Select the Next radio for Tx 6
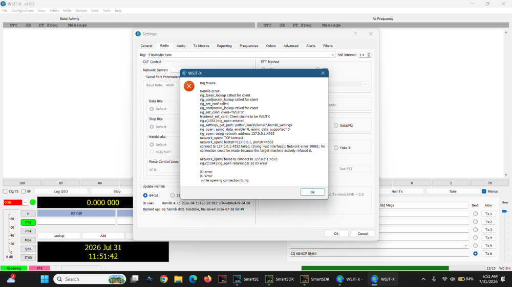 (x=476, y=253)
